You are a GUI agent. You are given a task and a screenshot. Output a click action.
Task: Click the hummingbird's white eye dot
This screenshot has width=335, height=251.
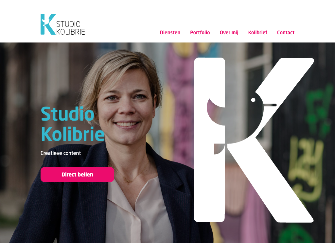tap(253, 100)
